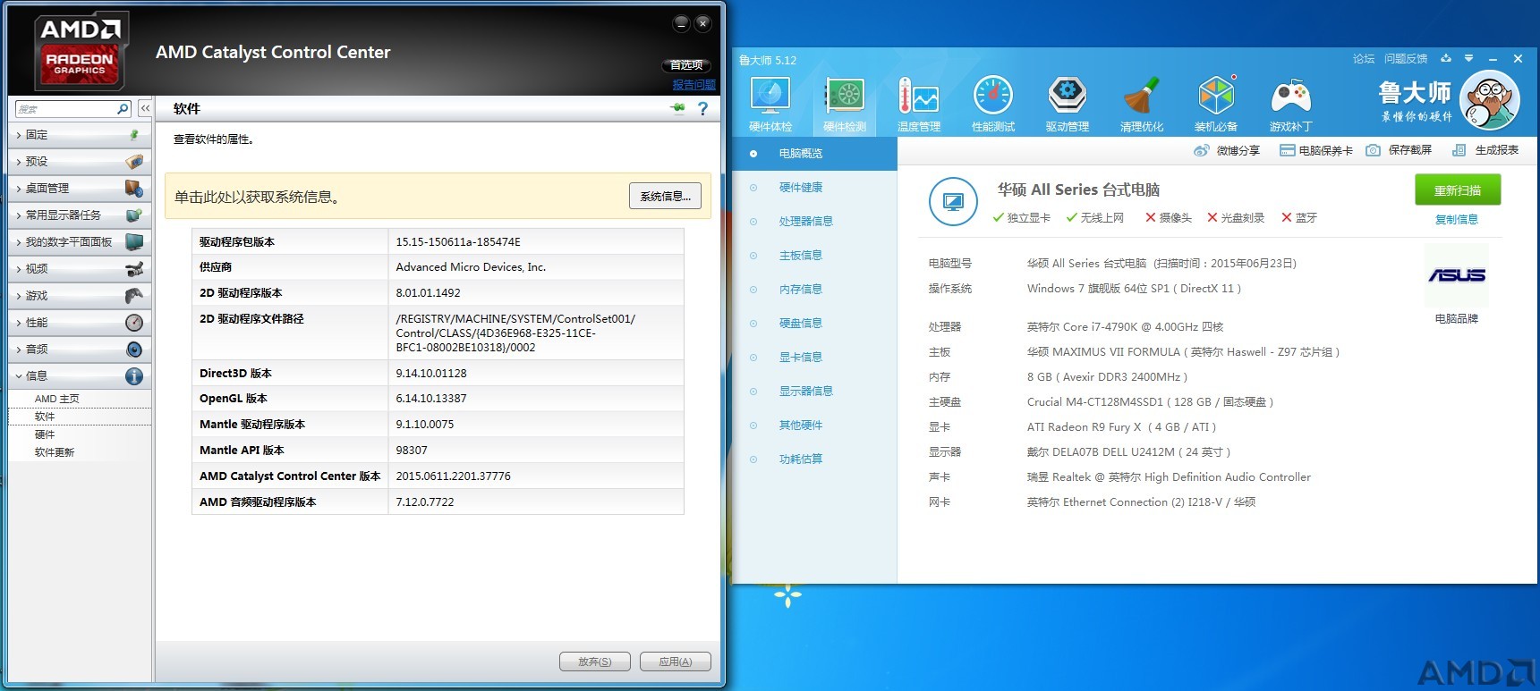Click the green pin icon beside help
The height and width of the screenshot is (691, 1540).
[677, 108]
